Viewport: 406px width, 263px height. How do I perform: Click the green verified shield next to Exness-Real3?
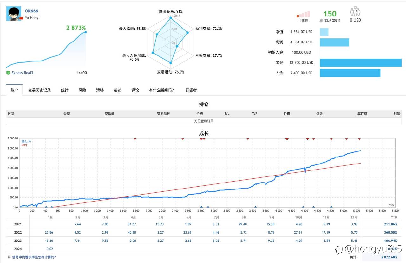click(x=8, y=73)
